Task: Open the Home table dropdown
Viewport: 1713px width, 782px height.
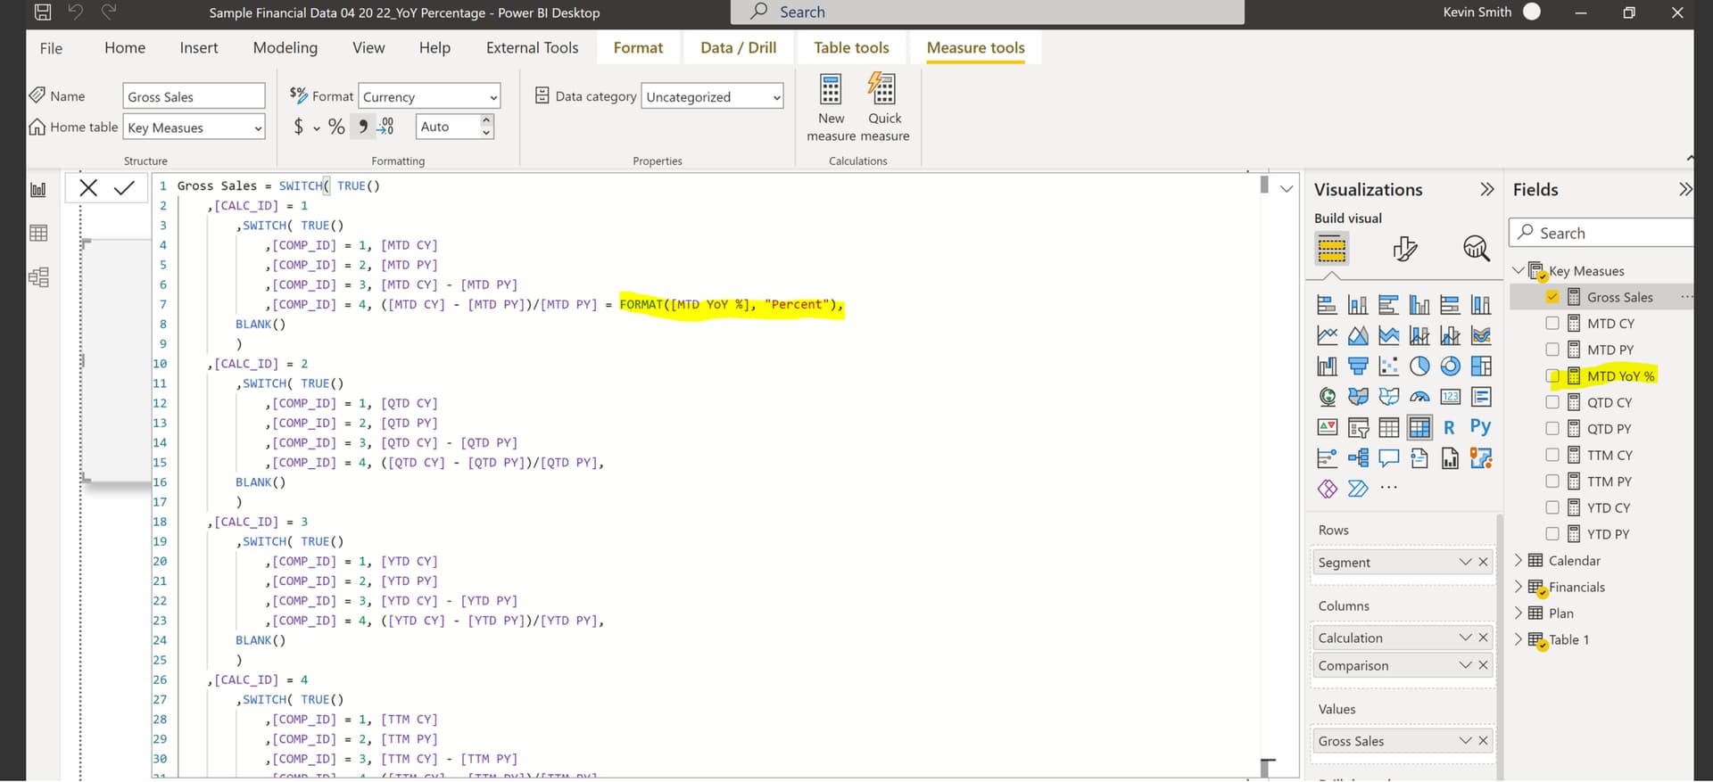Action: (x=194, y=128)
